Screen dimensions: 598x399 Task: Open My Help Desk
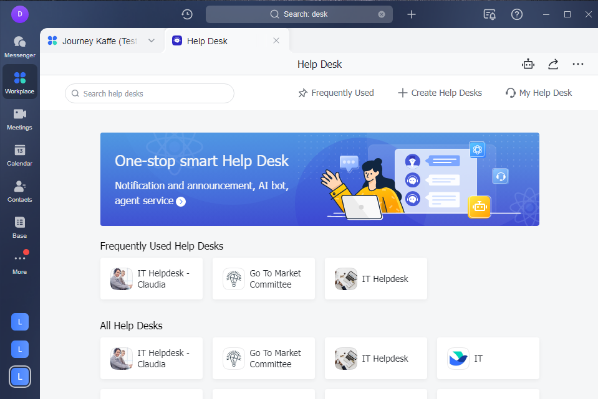pyautogui.click(x=538, y=92)
